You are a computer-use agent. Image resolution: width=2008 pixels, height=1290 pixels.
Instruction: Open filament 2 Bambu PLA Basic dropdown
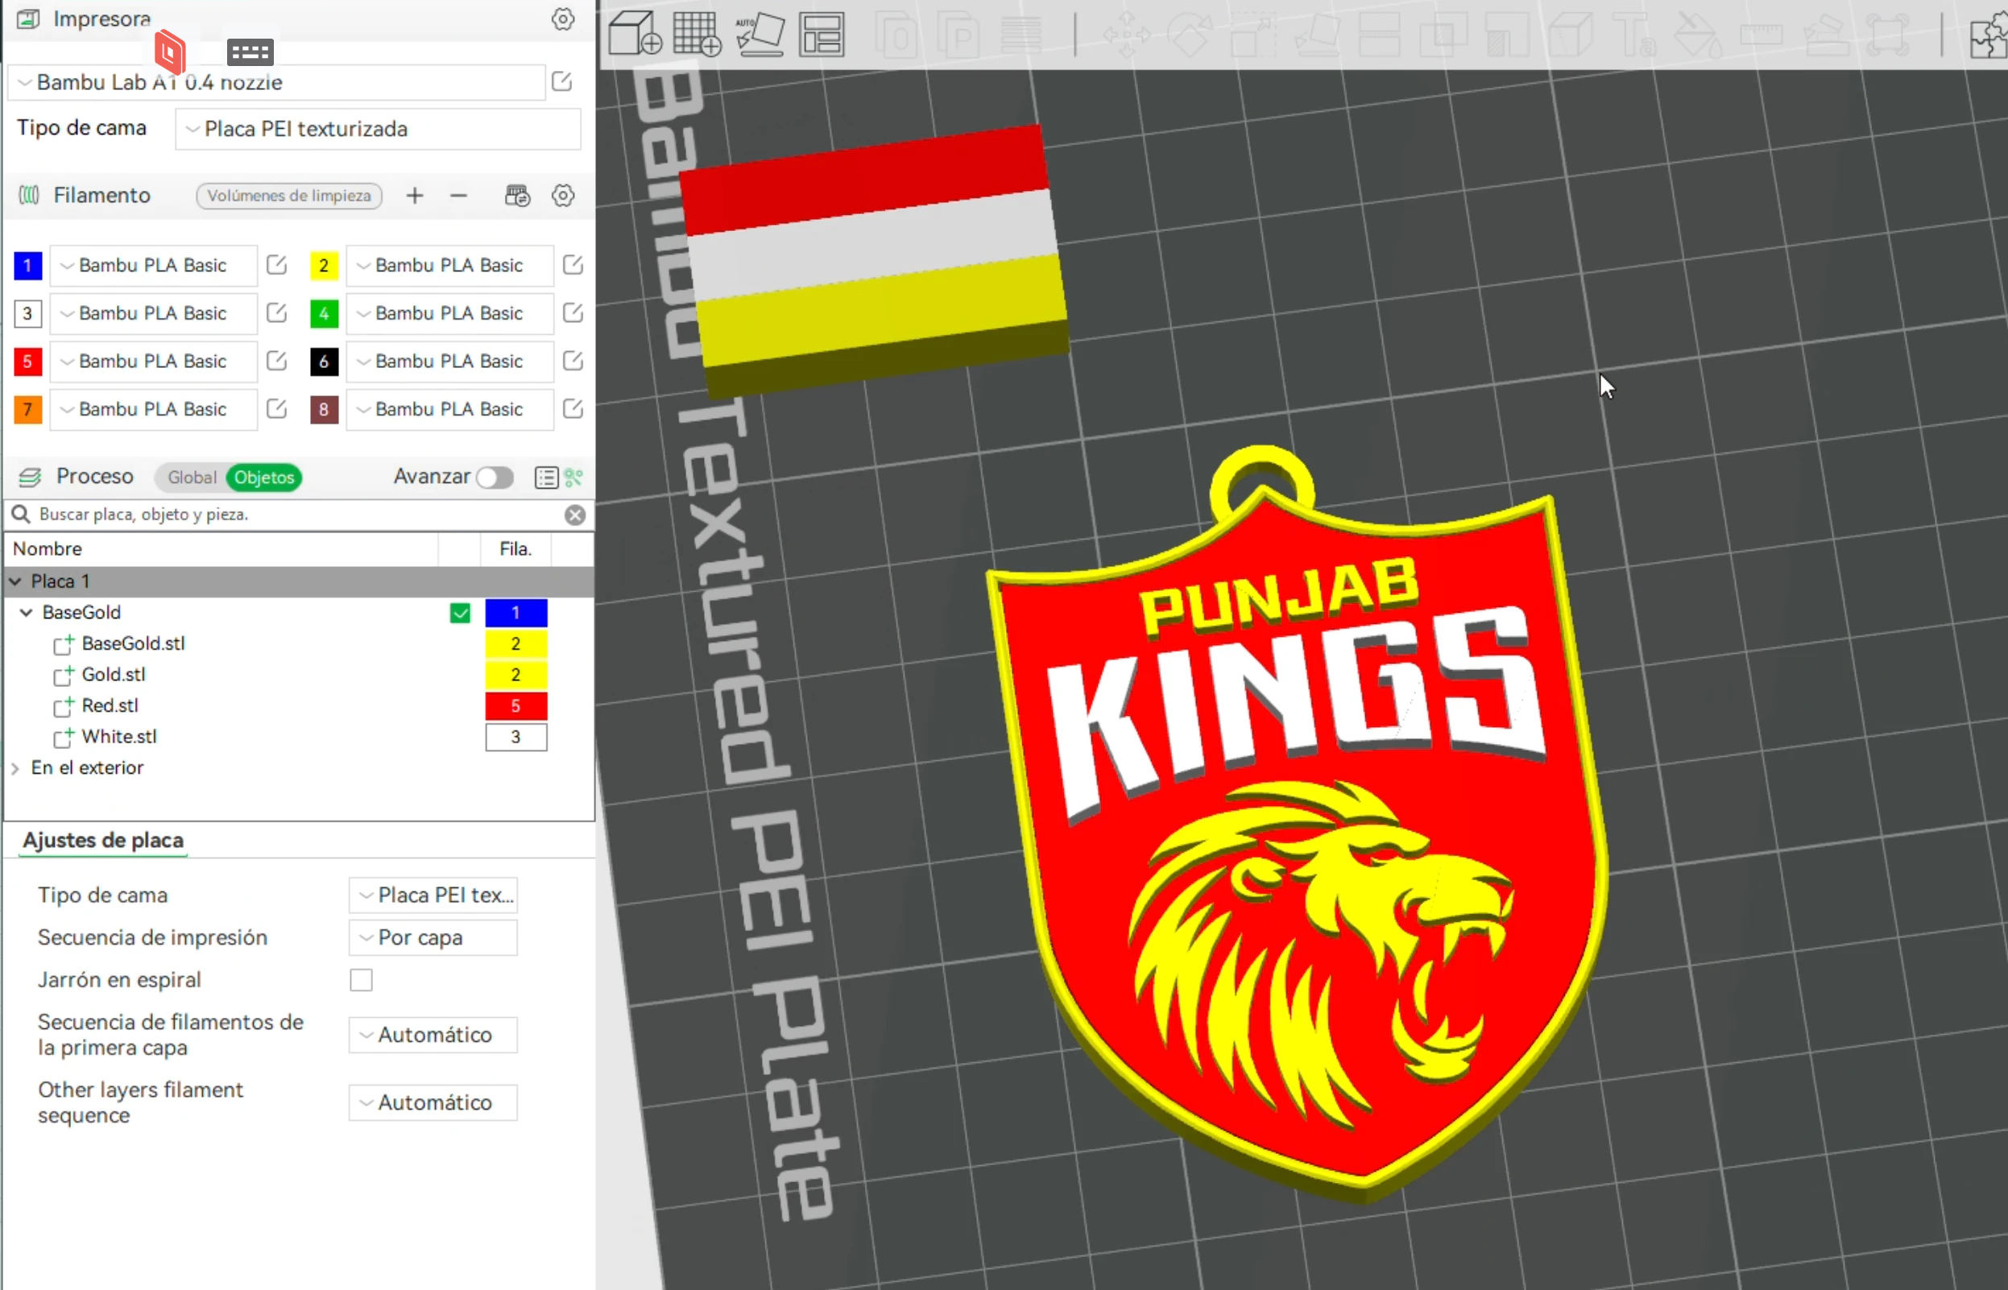pos(450,266)
